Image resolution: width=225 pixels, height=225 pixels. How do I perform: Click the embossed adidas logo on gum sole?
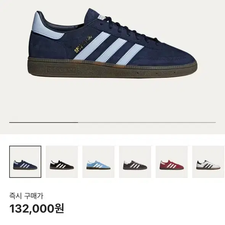click(x=61, y=70)
